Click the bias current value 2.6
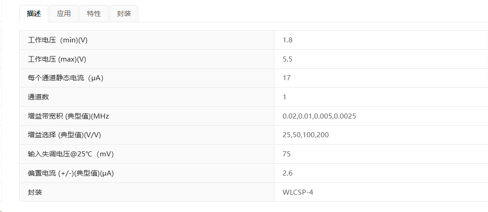 tap(288, 173)
